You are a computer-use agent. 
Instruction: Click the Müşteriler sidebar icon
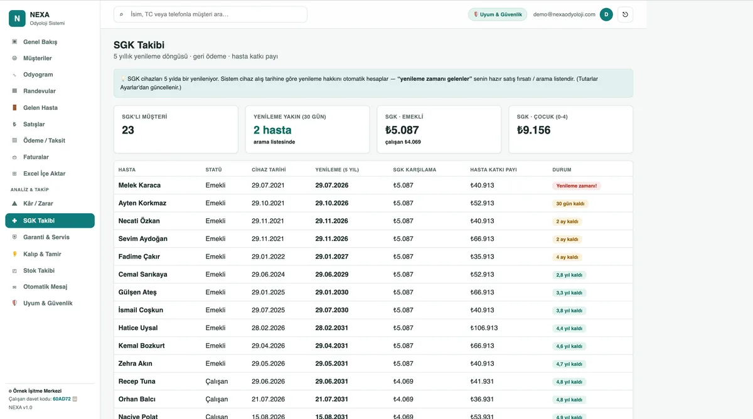pos(14,58)
